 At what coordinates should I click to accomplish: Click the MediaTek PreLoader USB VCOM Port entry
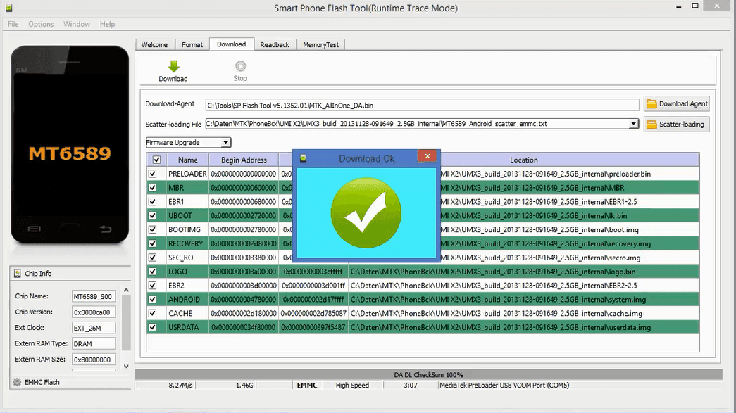[x=504, y=386]
